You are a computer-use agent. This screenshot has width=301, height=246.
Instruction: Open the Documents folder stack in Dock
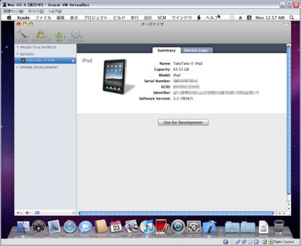(x=247, y=227)
